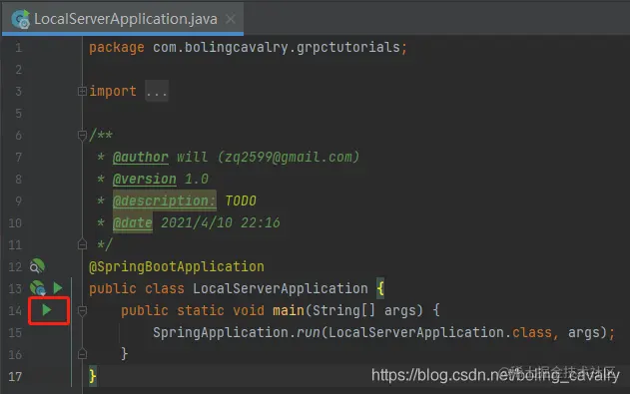This screenshot has width=630, height=394.
Task: Select the LocalServerApplication.java editor tab
Action: click(123, 19)
